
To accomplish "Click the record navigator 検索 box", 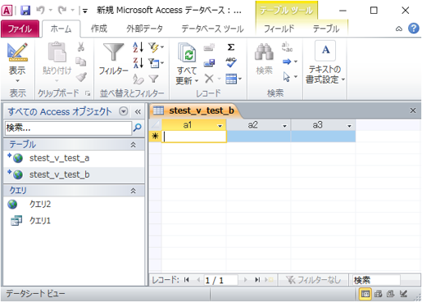I will (376, 280).
